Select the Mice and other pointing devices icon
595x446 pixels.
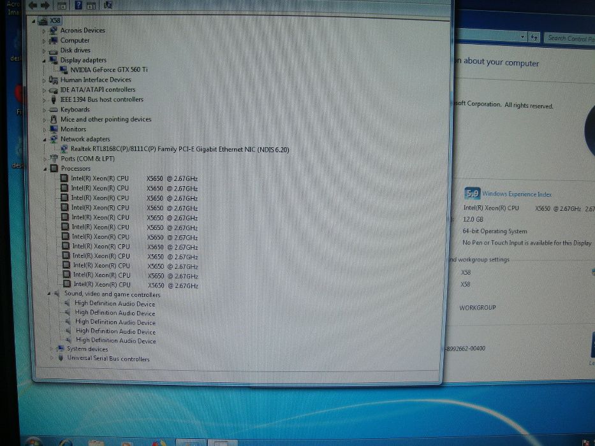54,119
